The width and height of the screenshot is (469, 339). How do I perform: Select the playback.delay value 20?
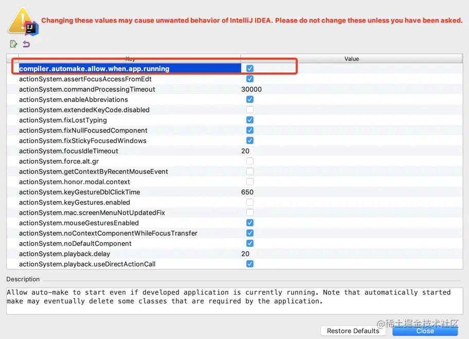(245, 254)
